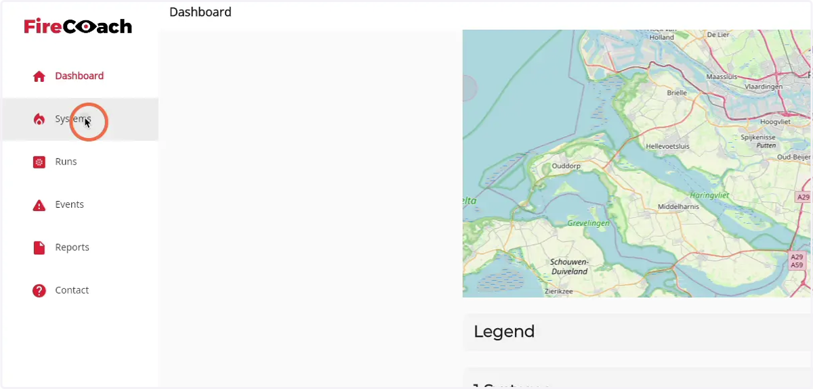The image size is (813, 389).
Task: Click Middelharnis on the map
Action: click(x=678, y=207)
